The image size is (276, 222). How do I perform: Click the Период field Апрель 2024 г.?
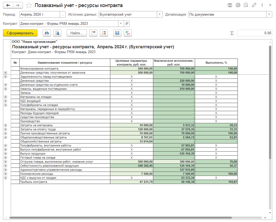(40, 15)
